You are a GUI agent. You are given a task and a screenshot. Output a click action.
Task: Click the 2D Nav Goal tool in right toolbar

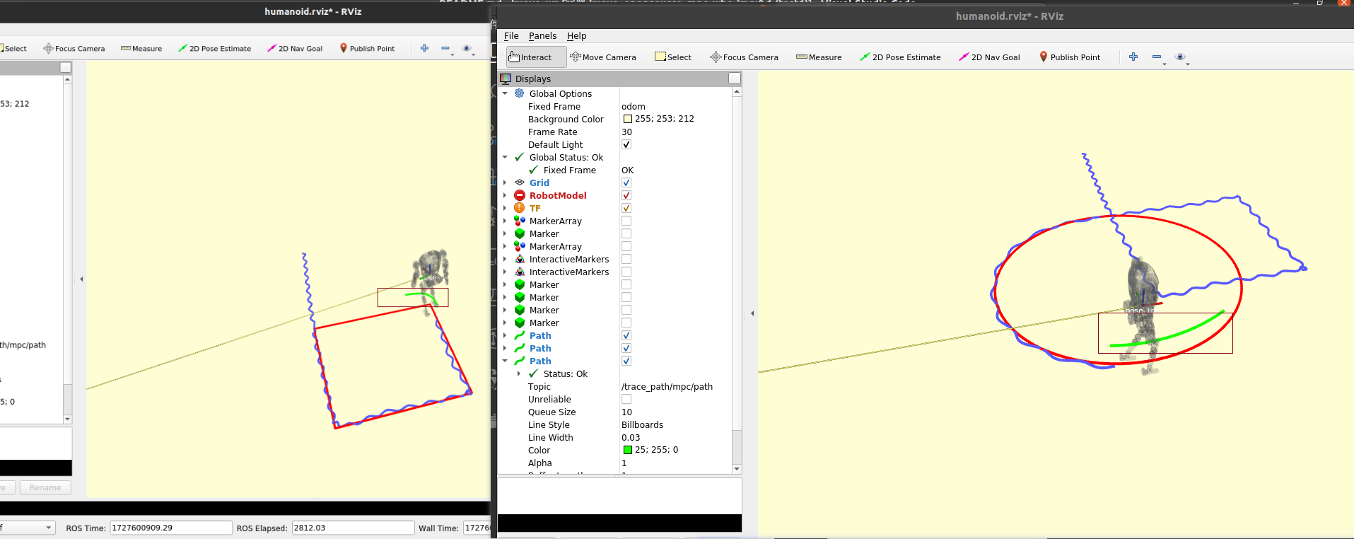989,57
